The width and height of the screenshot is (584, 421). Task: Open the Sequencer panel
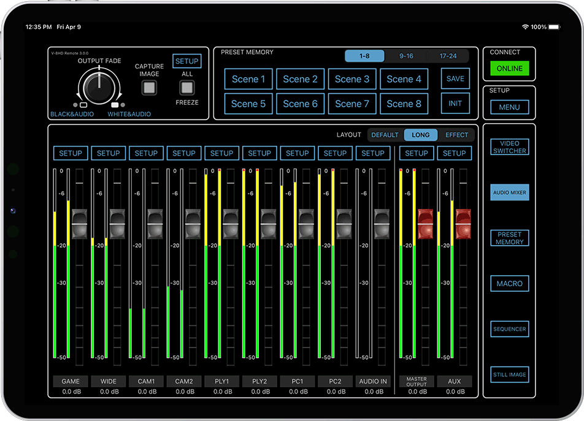click(x=509, y=329)
